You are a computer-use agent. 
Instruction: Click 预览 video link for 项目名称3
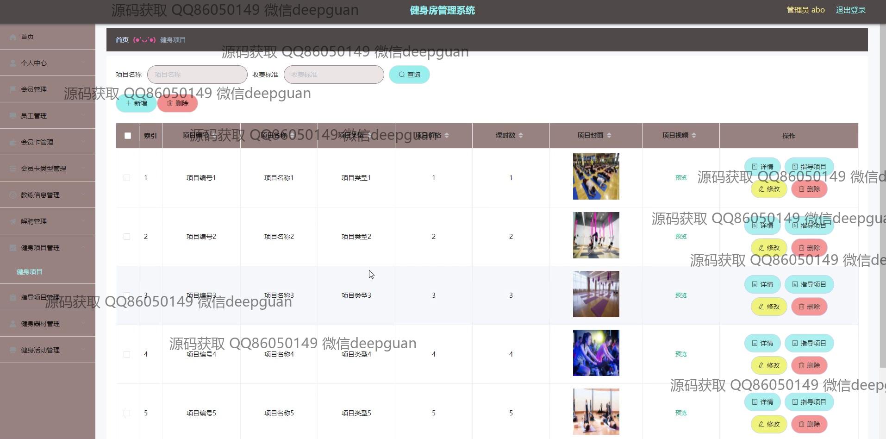click(681, 295)
